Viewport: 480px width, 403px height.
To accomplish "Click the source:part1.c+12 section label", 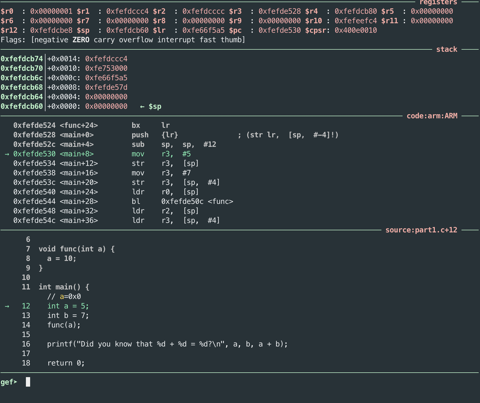I will (421, 230).
